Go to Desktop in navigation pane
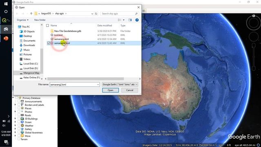Screen dimensions: 261x147 click(x=27, y=36)
